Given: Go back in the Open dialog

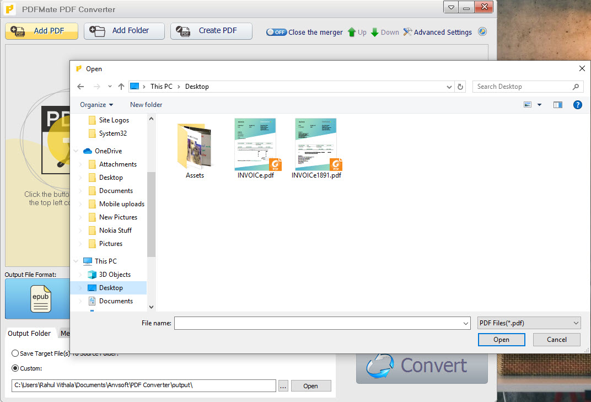Looking at the screenshot, I should (80, 87).
